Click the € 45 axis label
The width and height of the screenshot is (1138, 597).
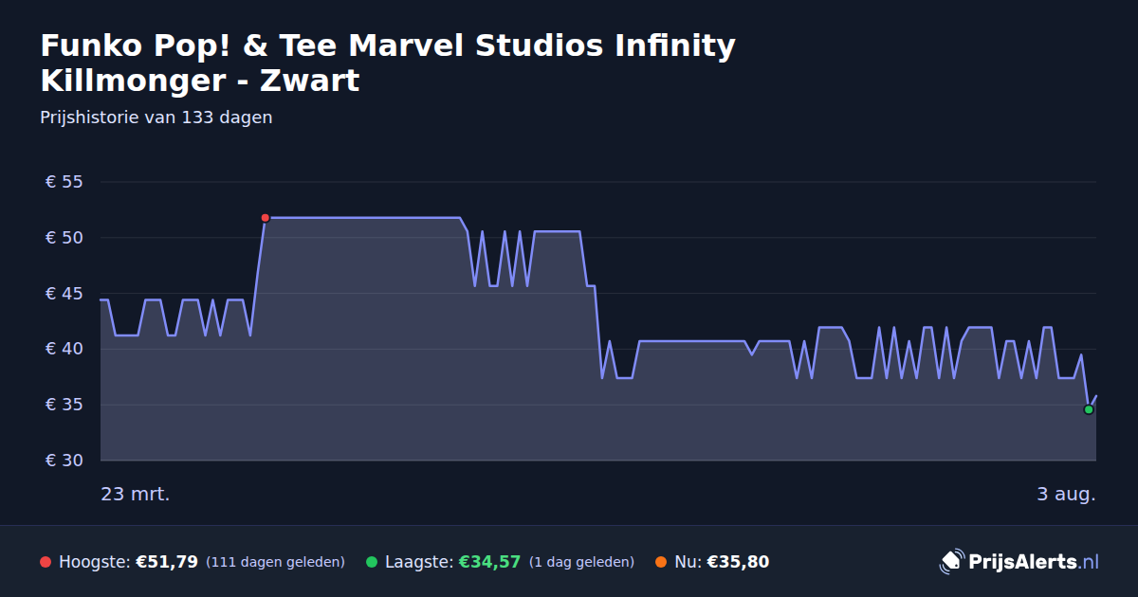click(x=65, y=294)
